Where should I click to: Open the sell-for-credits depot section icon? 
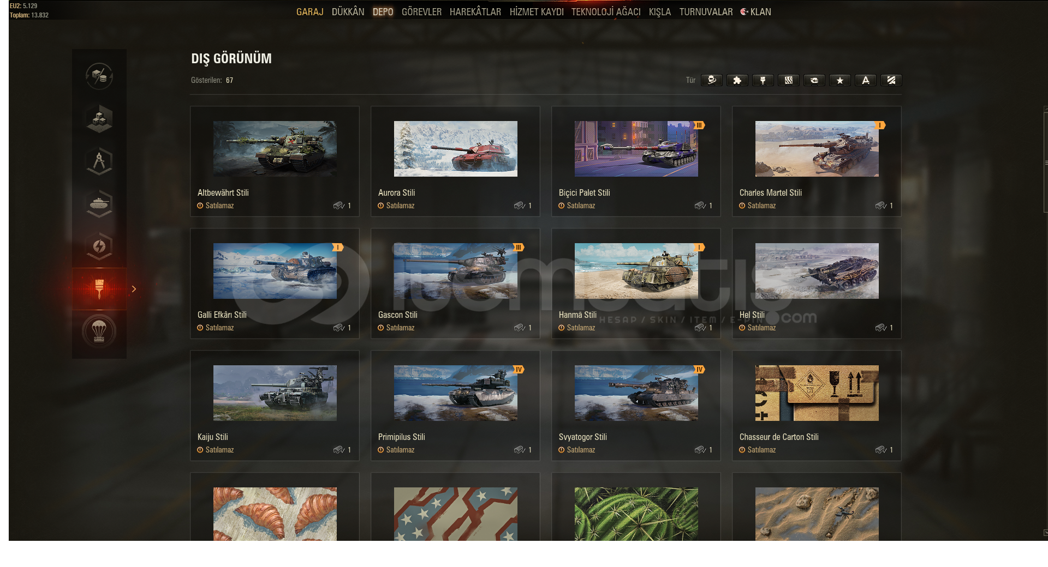(x=99, y=76)
